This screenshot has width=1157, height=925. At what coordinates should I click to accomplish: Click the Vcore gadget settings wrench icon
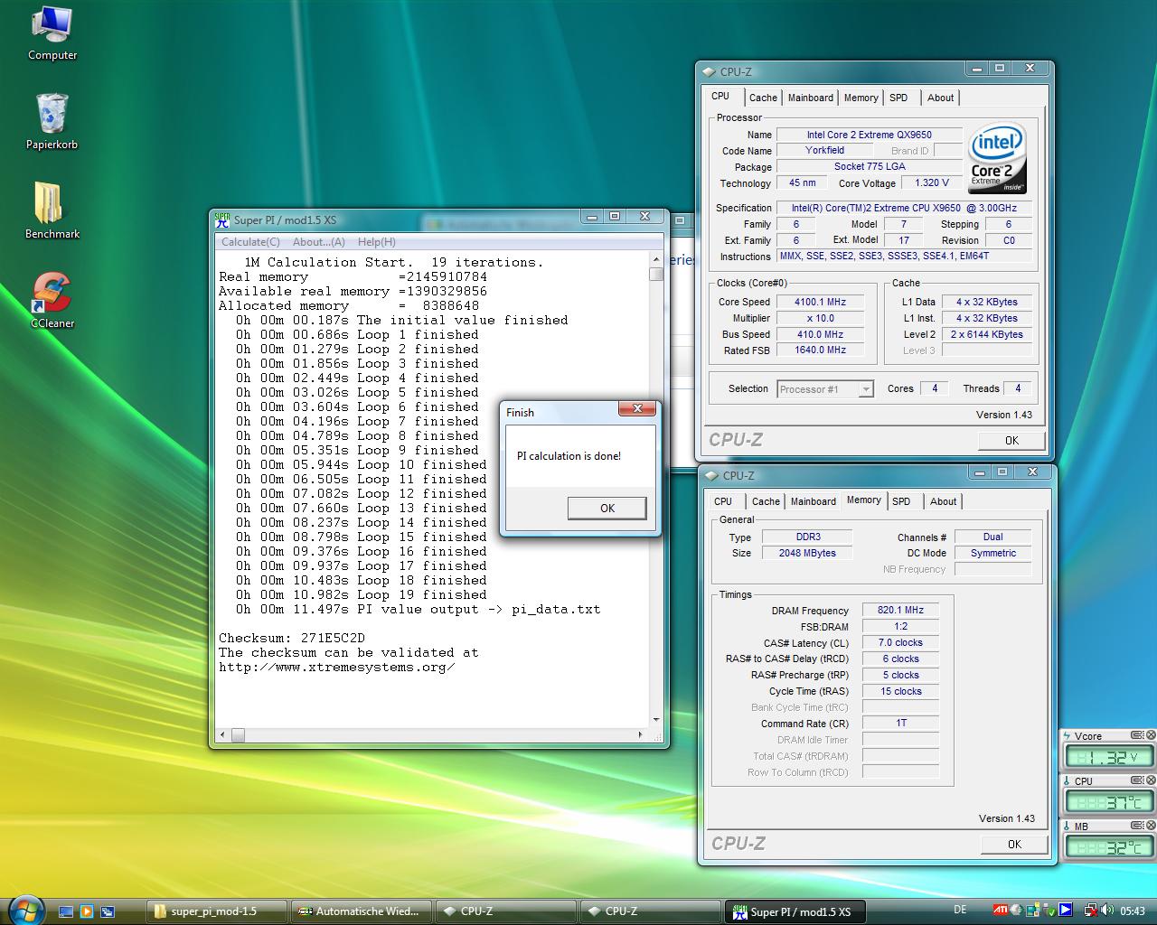tap(1138, 735)
